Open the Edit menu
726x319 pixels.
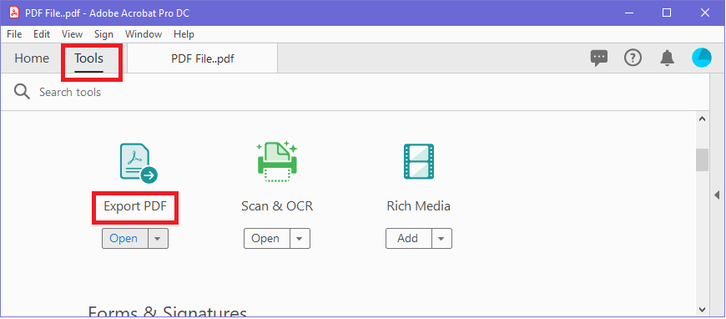point(42,34)
